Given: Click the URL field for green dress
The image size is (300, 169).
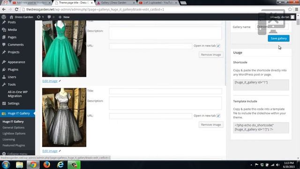Looking at the screenshot, I should click(150, 46).
